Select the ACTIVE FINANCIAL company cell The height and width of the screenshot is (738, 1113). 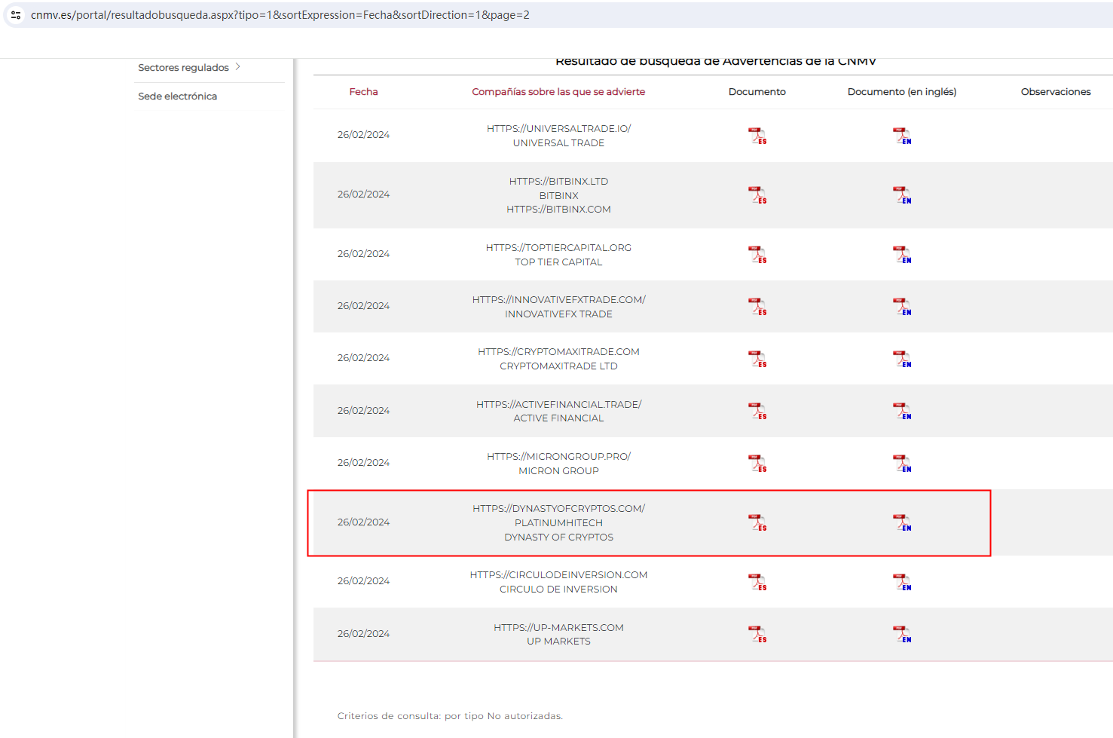click(558, 411)
